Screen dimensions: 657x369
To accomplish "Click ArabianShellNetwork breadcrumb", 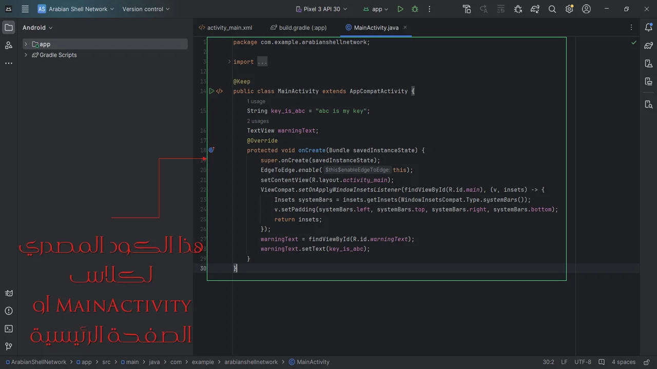I will (36, 362).
